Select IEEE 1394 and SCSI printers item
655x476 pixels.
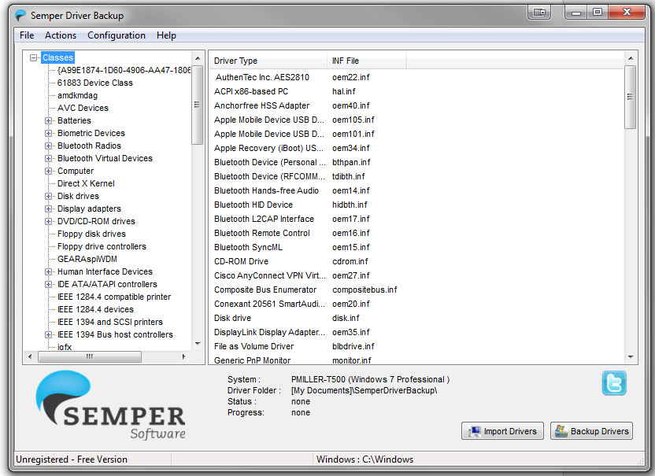(x=110, y=322)
